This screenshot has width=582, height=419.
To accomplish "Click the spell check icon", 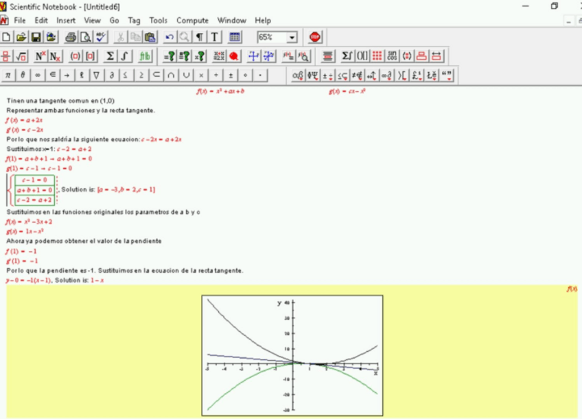I will (102, 37).
